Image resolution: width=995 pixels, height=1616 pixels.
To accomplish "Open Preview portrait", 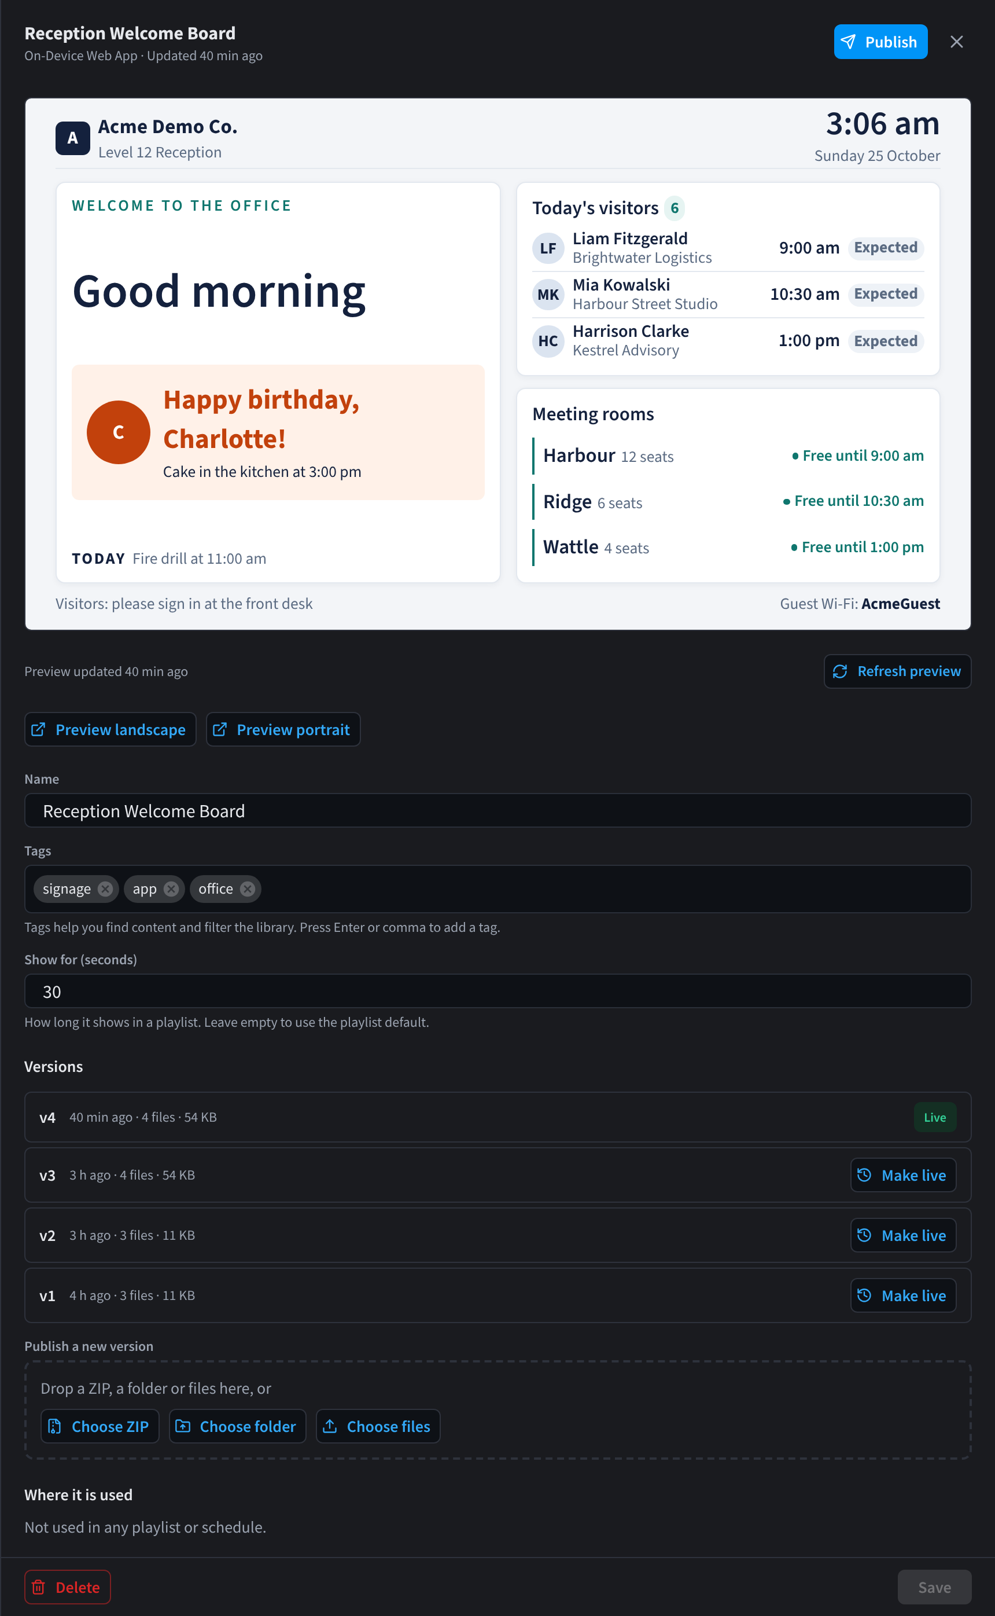I will click(x=283, y=729).
